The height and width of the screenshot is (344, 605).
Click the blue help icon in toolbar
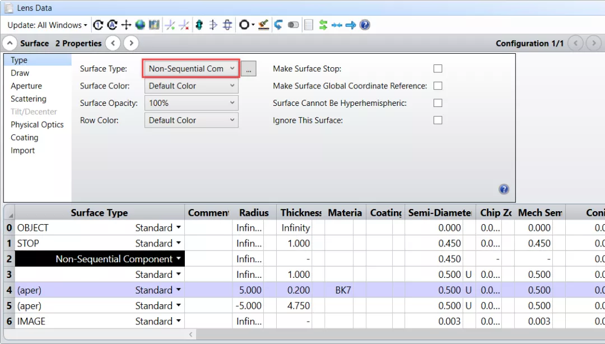point(365,25)
